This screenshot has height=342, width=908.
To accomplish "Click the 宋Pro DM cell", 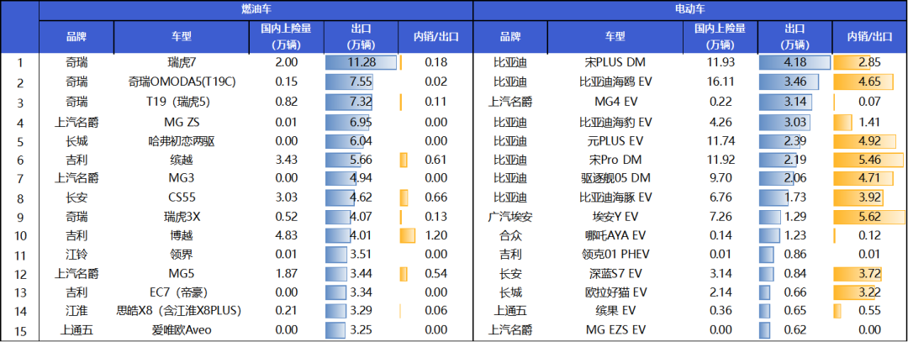I will pyautogui.click(x=615, y=159).
